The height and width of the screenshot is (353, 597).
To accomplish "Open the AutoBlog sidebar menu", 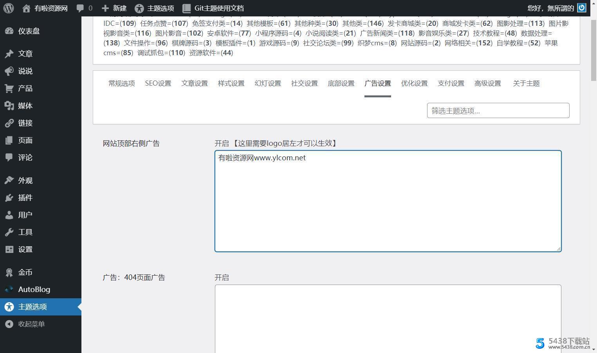I will coord(34,289).
